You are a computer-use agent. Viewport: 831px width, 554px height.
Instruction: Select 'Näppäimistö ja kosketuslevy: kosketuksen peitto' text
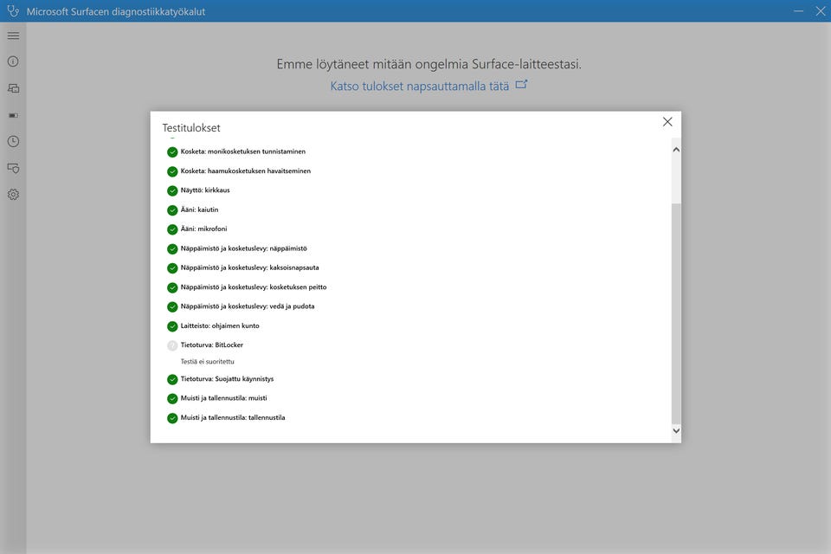tap(254, 287)
